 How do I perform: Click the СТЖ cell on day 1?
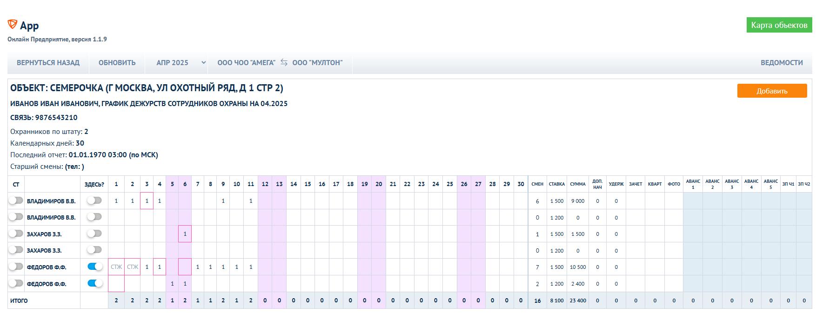click(116, 267)
